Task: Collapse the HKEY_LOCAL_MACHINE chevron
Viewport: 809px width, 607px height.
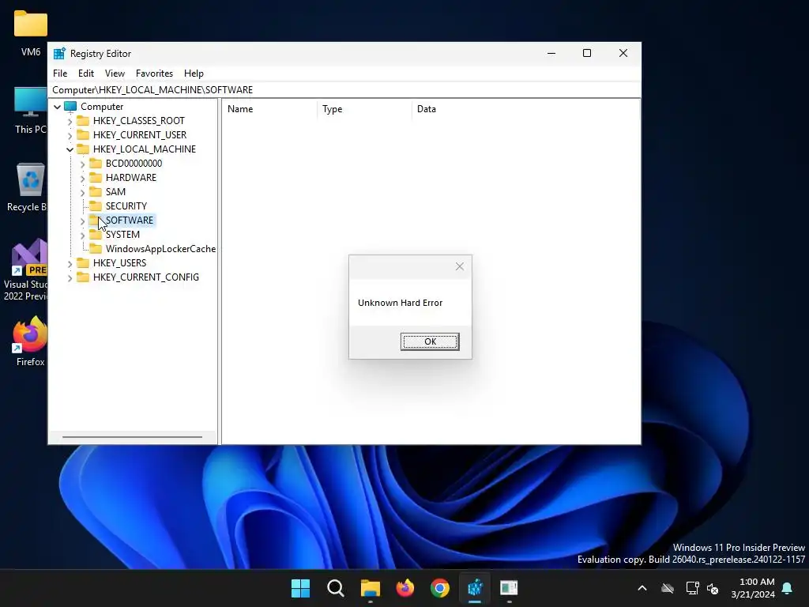Action: (x=70, y=149)
